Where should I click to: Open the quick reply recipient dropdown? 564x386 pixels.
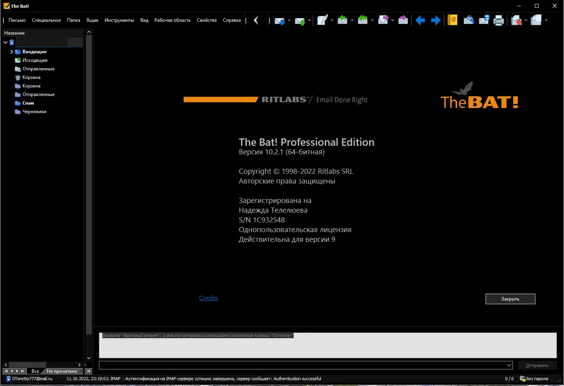point(509,365)
